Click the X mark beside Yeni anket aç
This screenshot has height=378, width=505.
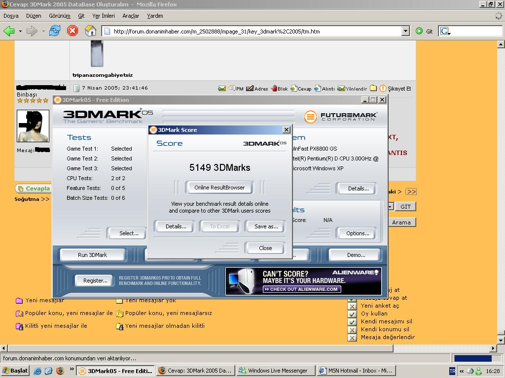tap(352, 306)
